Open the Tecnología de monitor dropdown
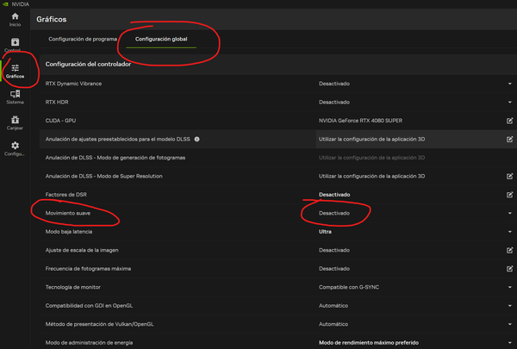 509,287
